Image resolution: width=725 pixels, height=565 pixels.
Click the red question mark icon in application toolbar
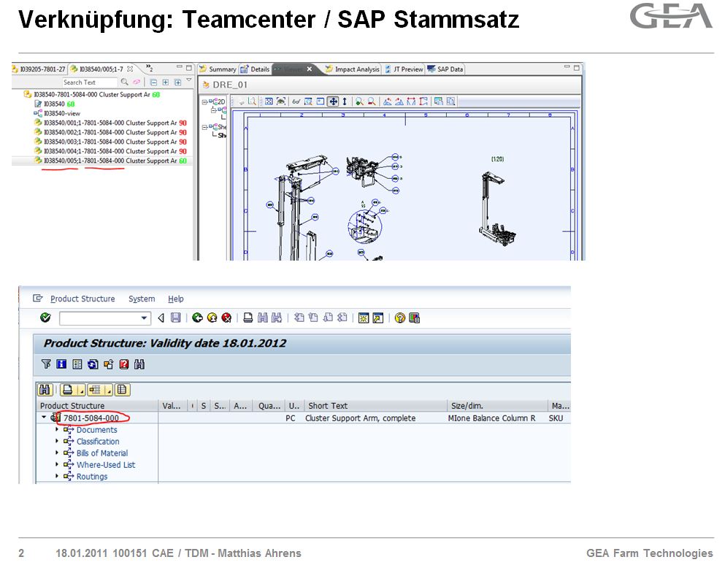click(x=124, y=364)
